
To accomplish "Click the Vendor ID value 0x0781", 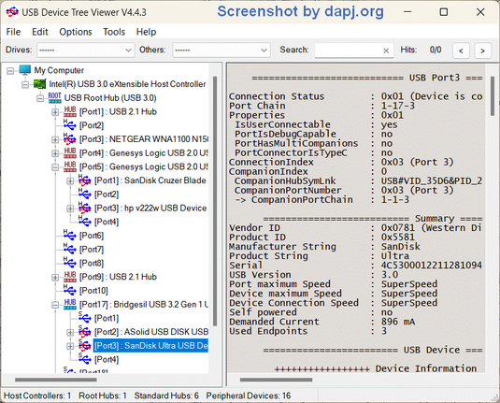I will (x=397, y=227).
